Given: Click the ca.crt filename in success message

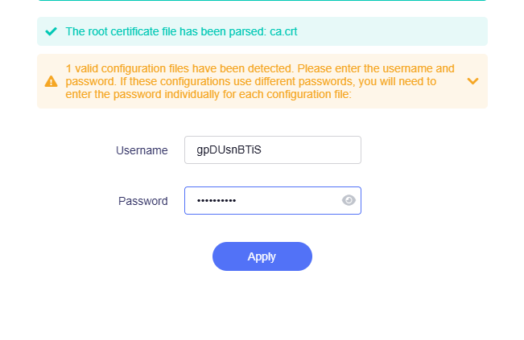Looking at the screenshot, I should [283, 31].
